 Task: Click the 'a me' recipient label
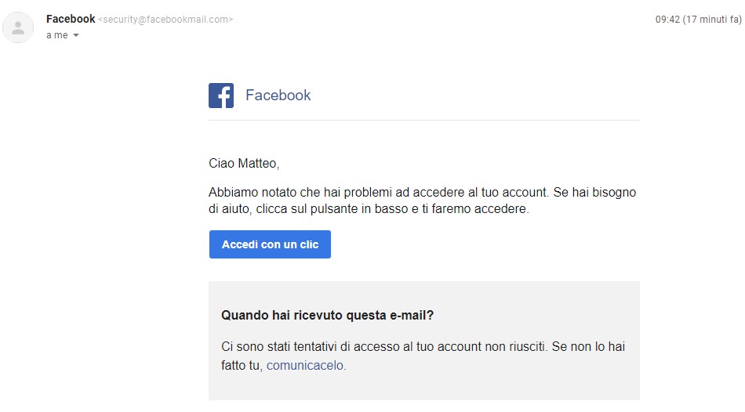57,35
